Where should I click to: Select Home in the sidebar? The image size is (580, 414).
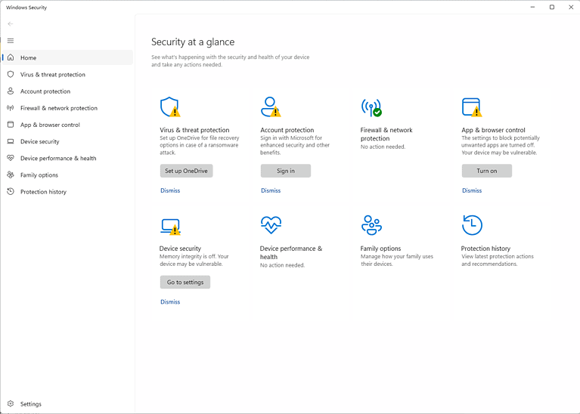point(68,57)
